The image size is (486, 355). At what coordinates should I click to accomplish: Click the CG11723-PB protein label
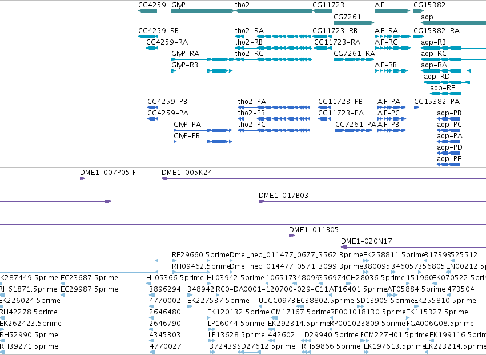point(340,102)
